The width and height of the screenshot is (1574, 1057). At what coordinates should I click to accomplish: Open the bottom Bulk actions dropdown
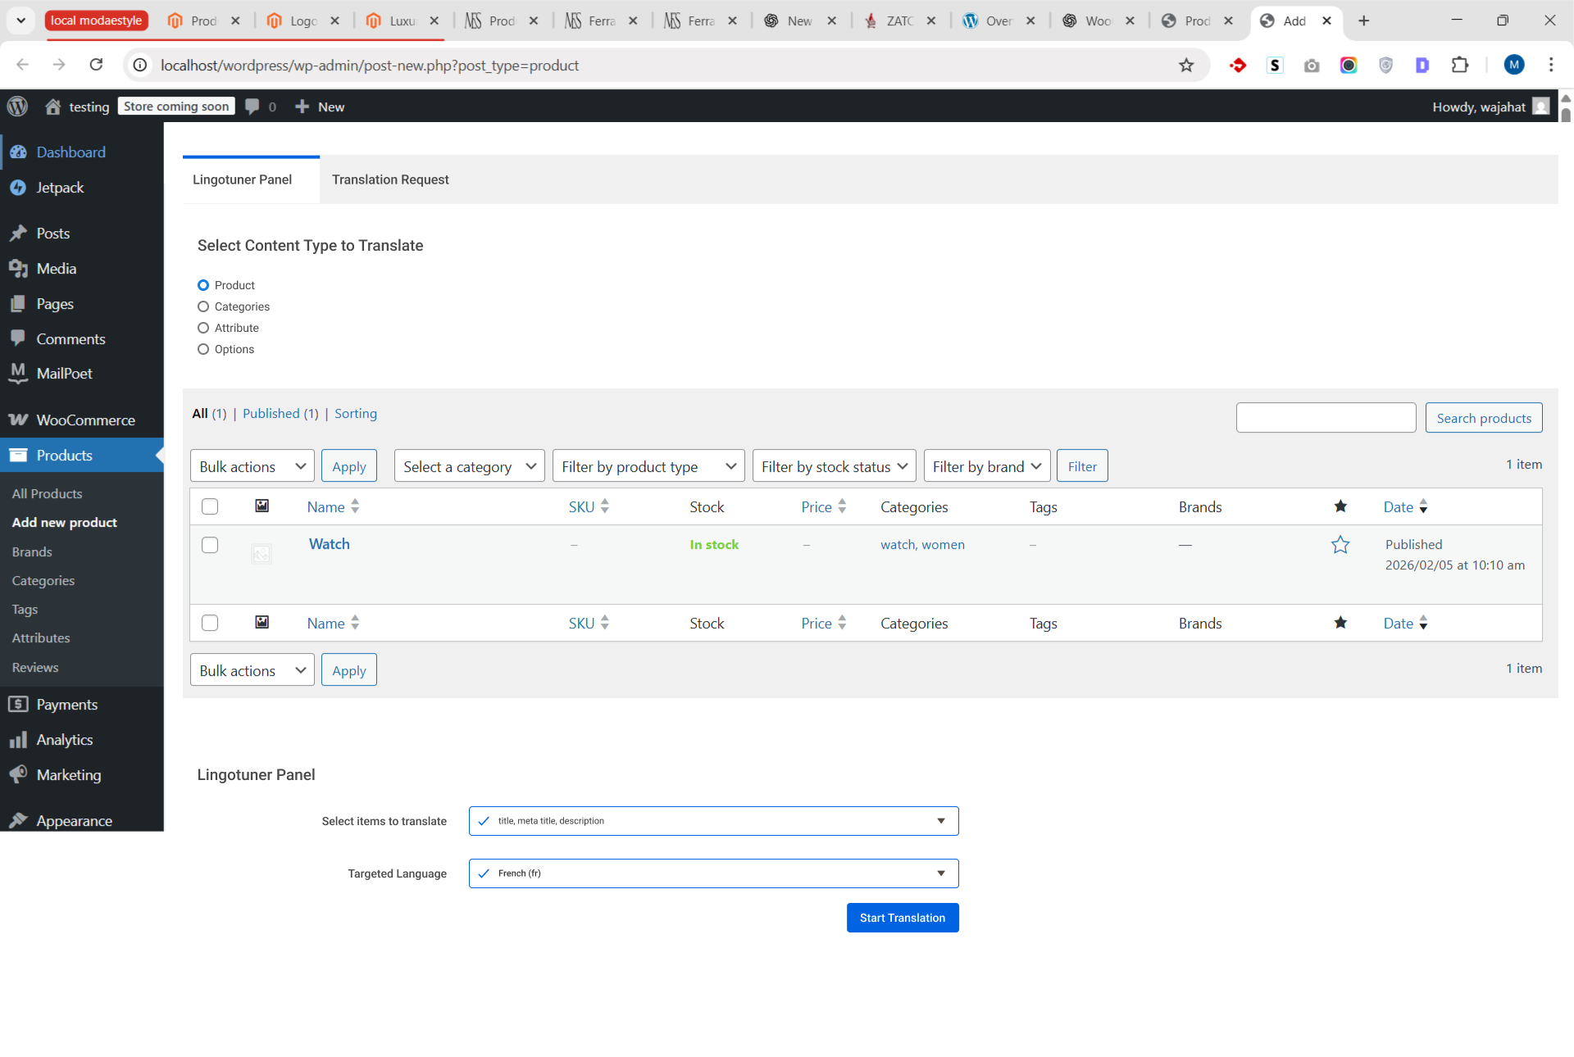pyautogui.click(x=252, y=670)
